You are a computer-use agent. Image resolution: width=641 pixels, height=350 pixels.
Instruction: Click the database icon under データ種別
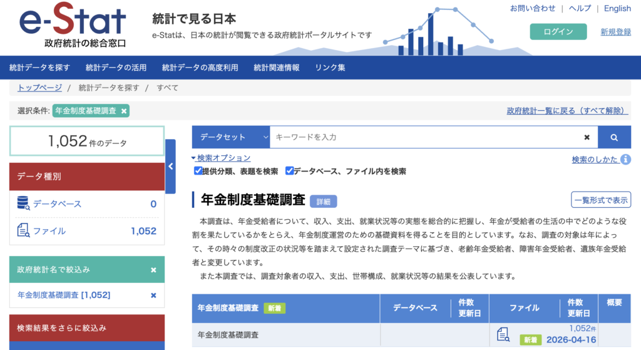coord(23,203)
